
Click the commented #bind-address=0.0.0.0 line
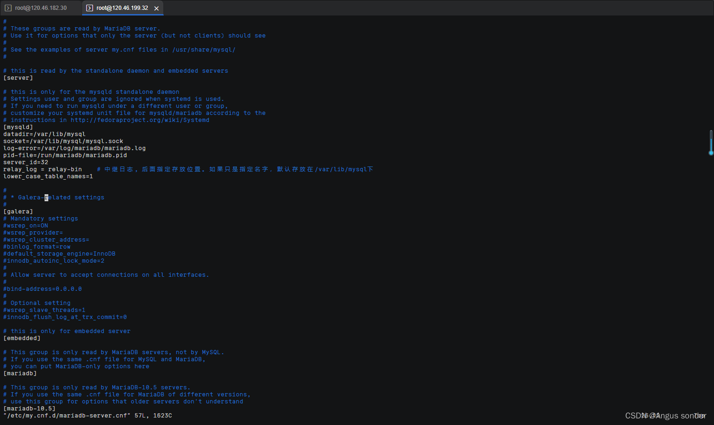[x=42, y=288]
